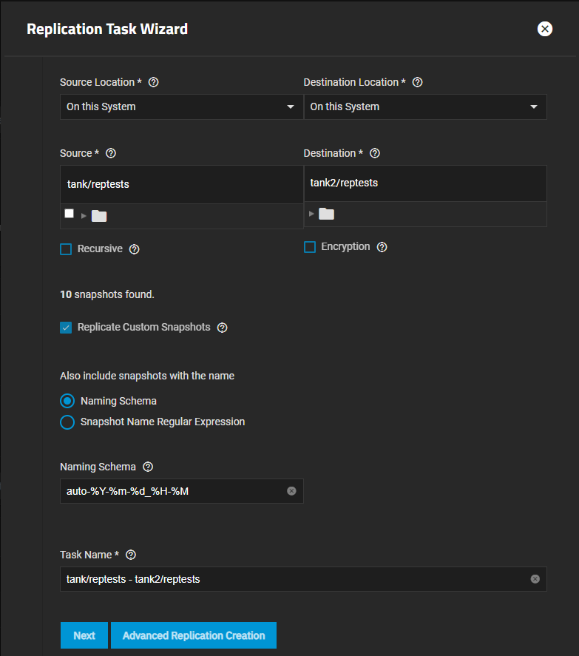Show help for Encryption option
The height and width of the screenshot is (656, 579).
382,247
